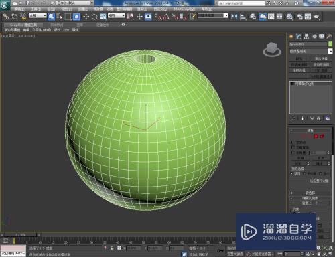
Task: Click the Mirror tool icon
Action: [x=234, y=17]
